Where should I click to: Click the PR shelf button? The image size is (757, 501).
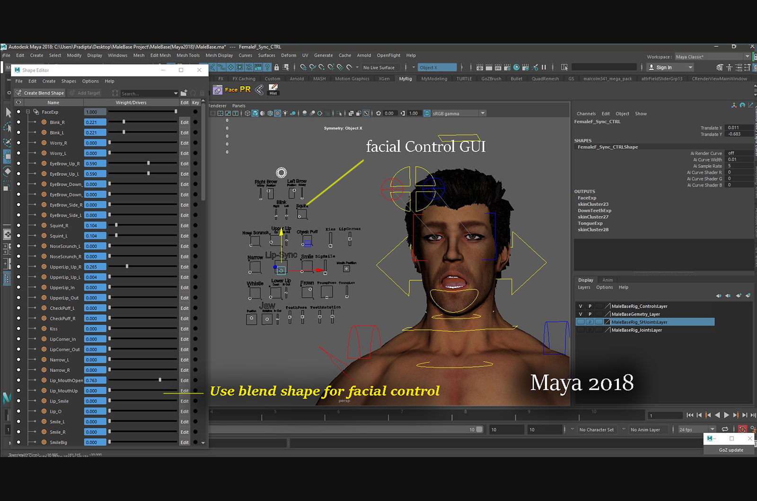[x=245, y=89]
